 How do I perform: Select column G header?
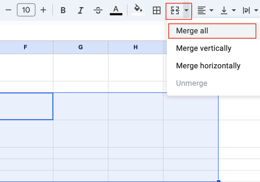[81, 48]
